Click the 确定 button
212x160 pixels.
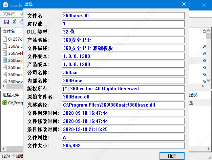[172, 156]
